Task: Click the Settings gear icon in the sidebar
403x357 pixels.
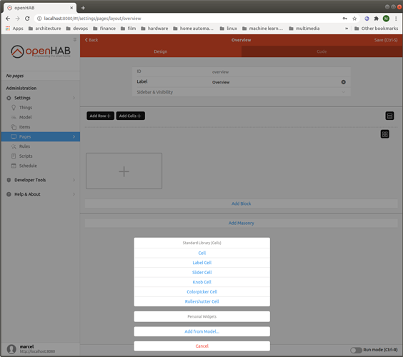Action: tap(9, 98)
